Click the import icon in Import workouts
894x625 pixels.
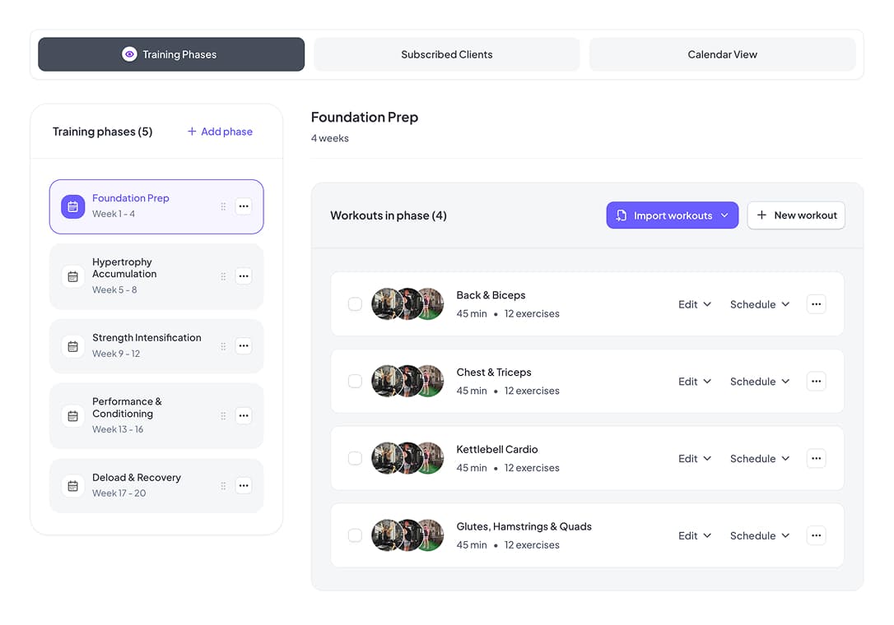(620, 215)
